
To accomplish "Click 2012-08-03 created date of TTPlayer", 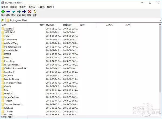I will (x=70, y=111).
